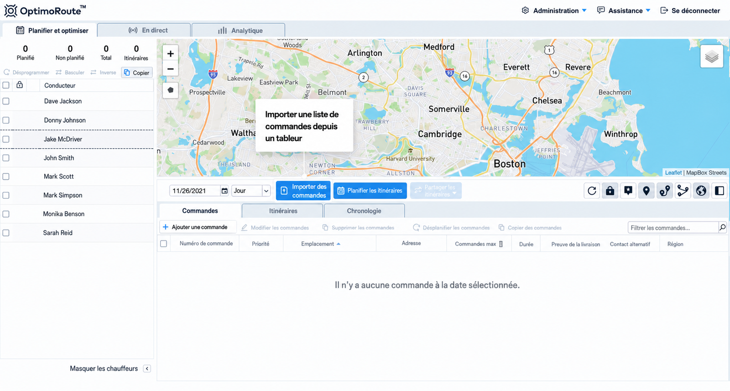Viewport: 730px width, 391px height.
Task: Toggle the location pin markers button
Action: [x=647, y=191]
